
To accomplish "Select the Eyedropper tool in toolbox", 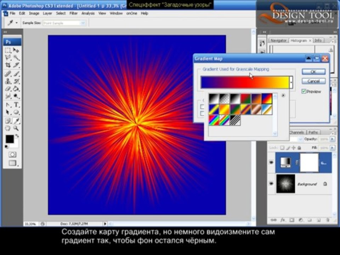I will pos(16,121).
